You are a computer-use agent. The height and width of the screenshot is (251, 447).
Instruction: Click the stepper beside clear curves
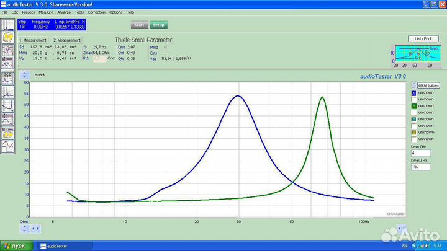(414, 86)
